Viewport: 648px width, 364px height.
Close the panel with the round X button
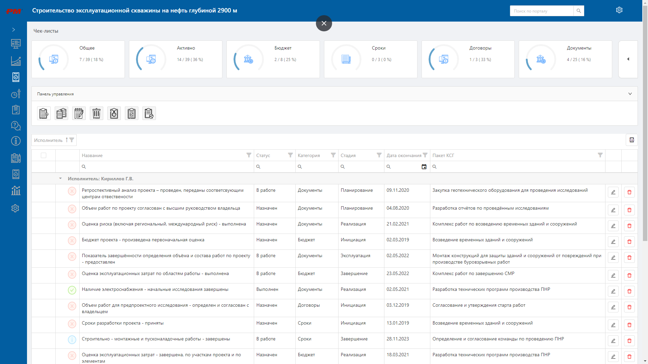pos(324,23)
